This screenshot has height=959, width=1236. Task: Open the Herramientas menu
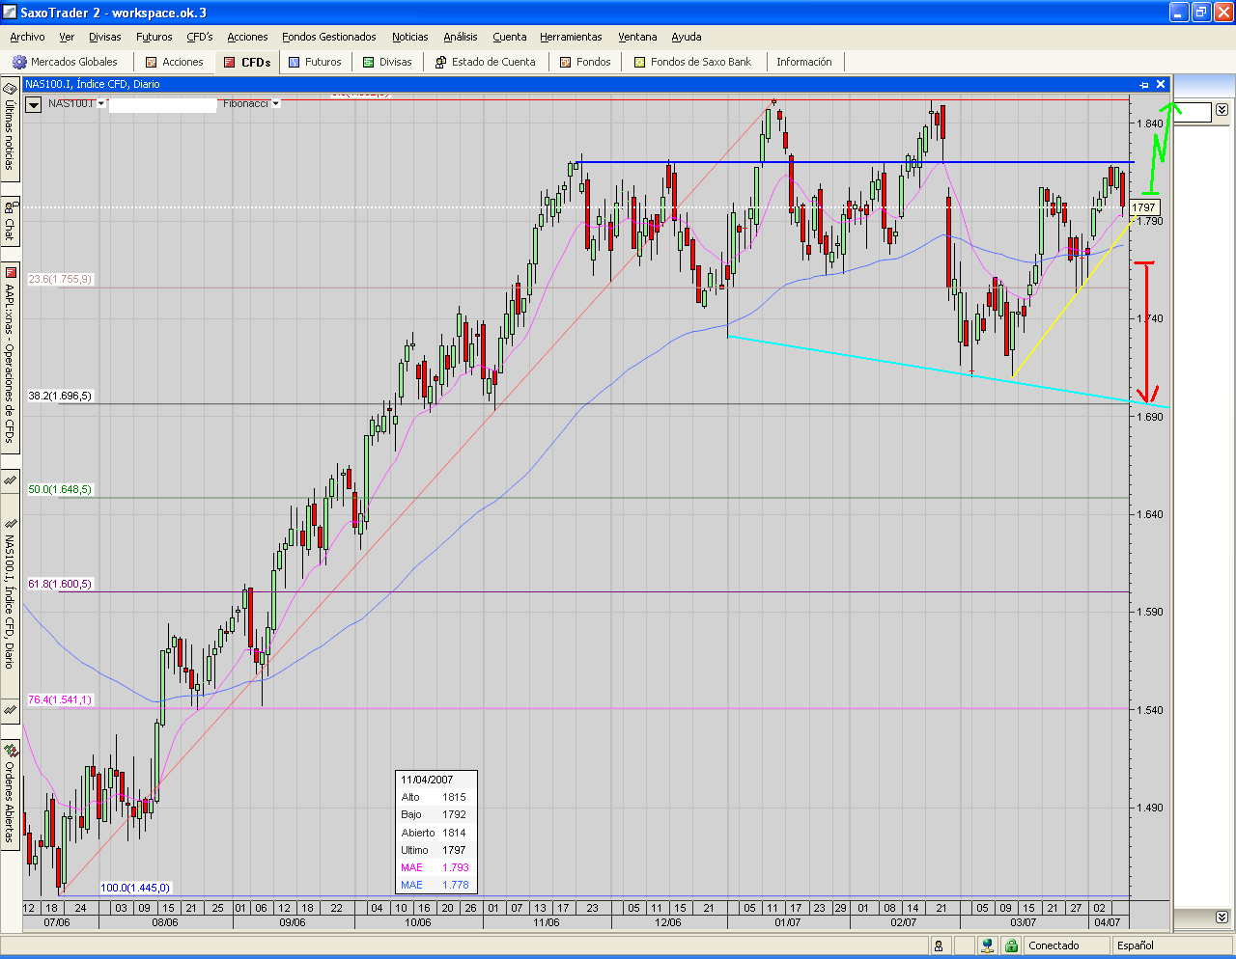(x=571, y=37)
